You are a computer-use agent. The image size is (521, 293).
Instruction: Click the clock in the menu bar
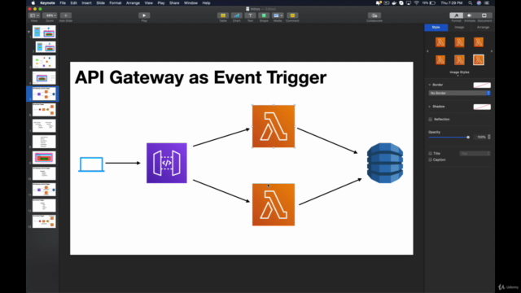point(451,3)
